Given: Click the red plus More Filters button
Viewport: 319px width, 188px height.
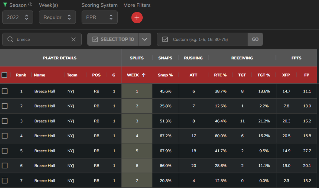Looking at the screenshot, I should pyautogui.click(x=137, y=18).
